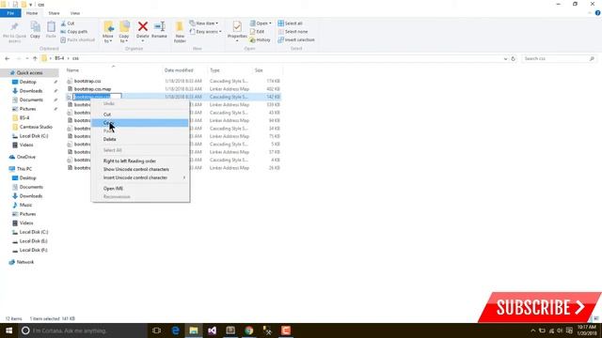The height and width of the screenshot is (338, 602).
Task: Switch to the Share ribbon tab
Action: [54, 13]
